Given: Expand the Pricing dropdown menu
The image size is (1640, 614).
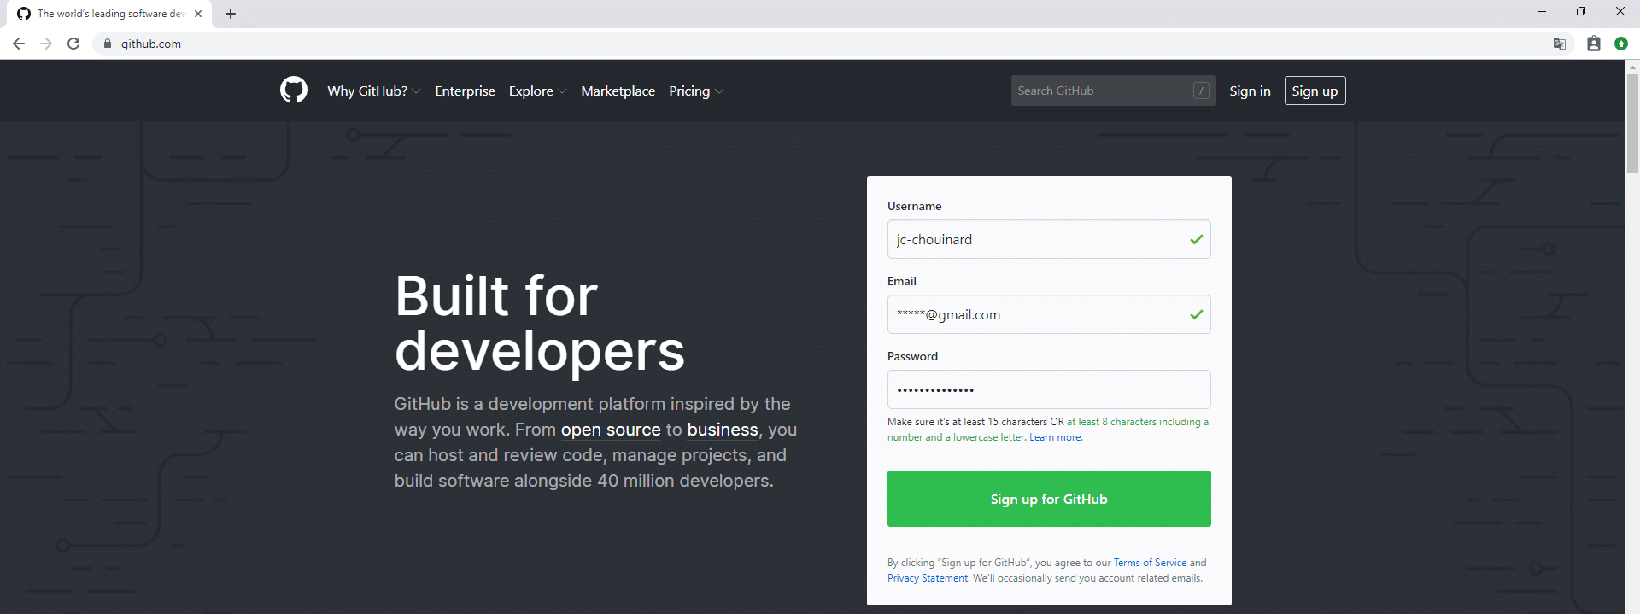Looking at the screenshot, I should pos(695,91).
